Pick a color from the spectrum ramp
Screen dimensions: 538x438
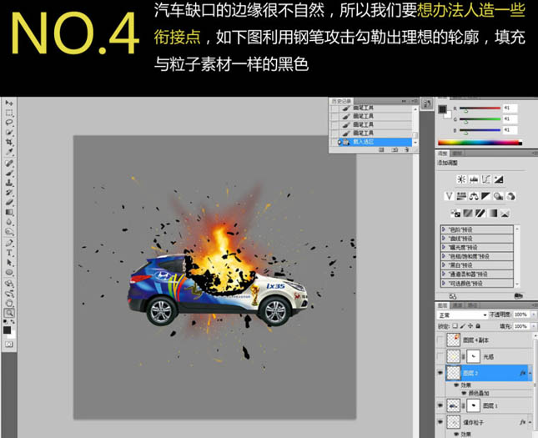coord(480,143)
